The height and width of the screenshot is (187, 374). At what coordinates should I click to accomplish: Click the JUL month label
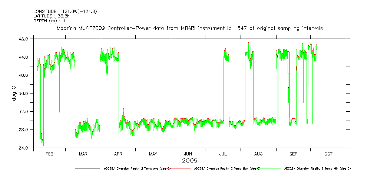[223, 154]
